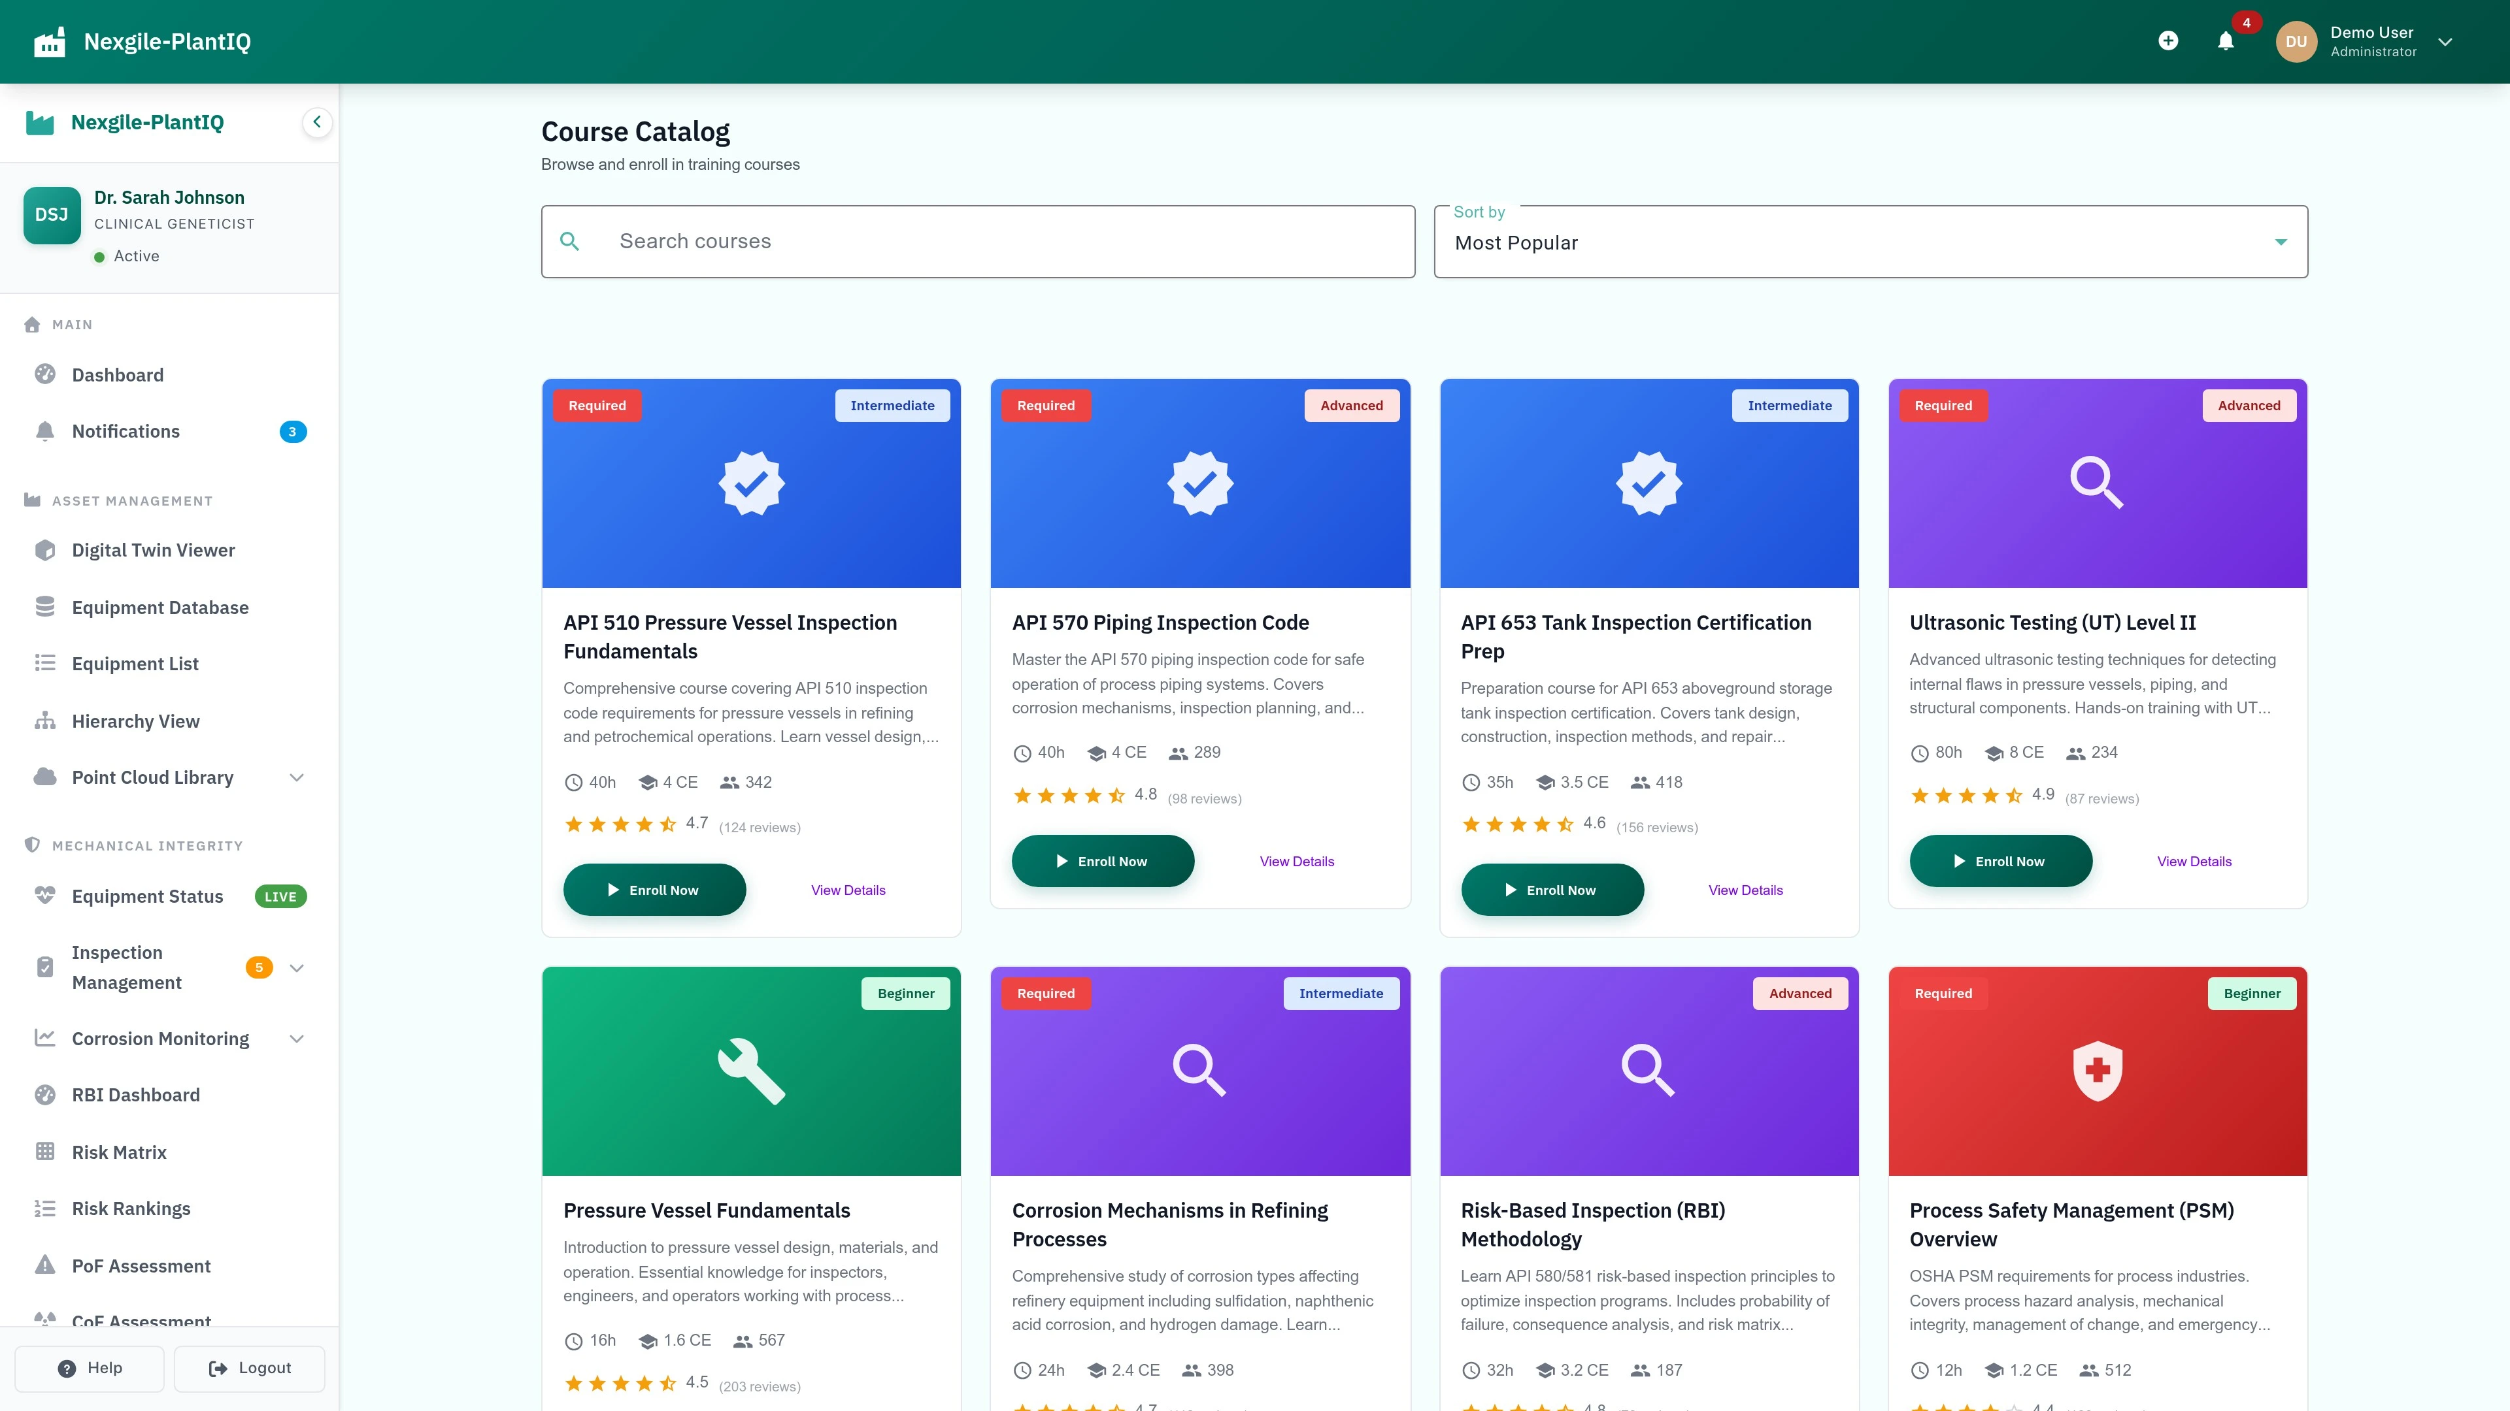
Task: Click the certificate badge on API 570 card
Action: [x=1199, y=483]
